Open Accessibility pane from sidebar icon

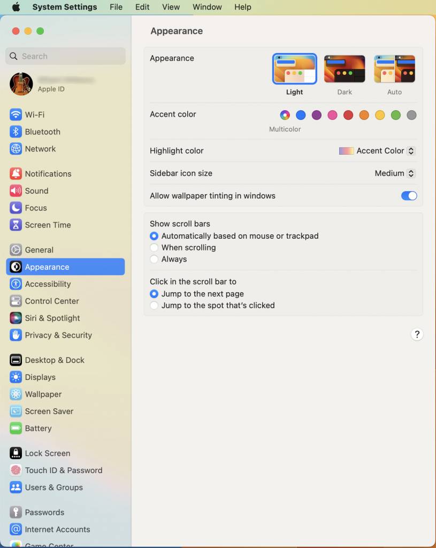pyautogui.click(x=16, y=284)
